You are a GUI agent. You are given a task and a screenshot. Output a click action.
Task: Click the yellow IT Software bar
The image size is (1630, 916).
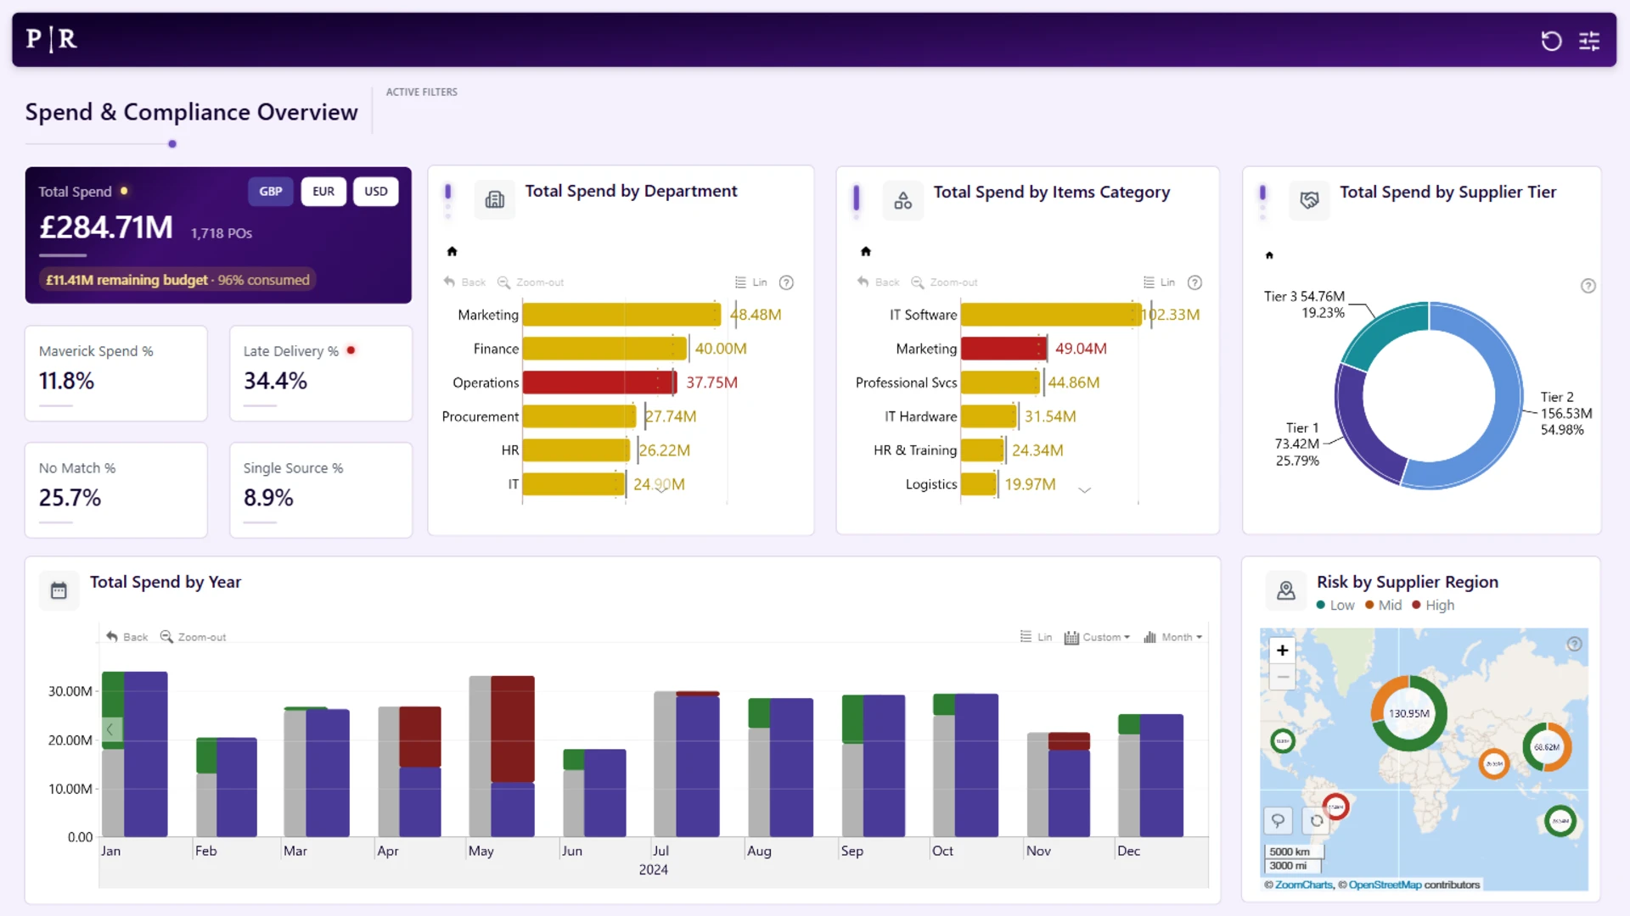pyautogui.click(x=1051, y=315)
